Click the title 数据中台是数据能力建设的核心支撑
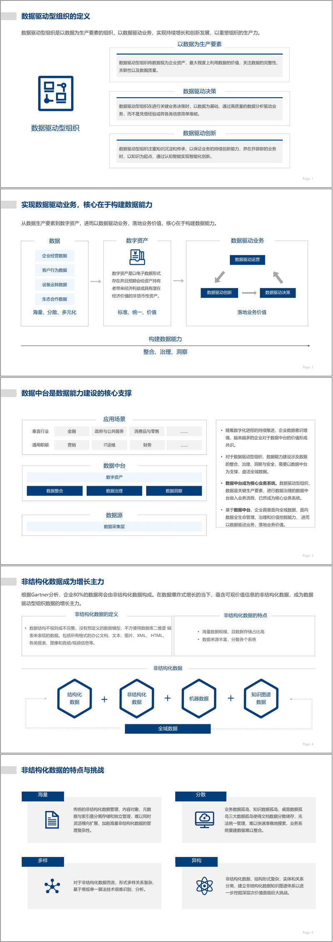333x942 pixels. coord(77,393)
